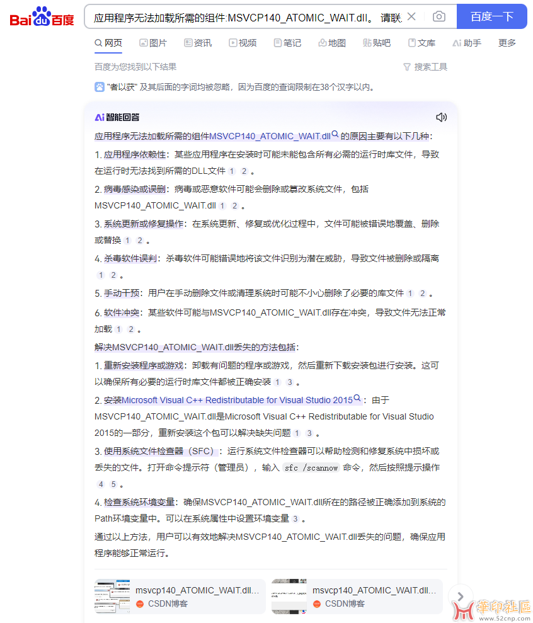Image resolution: width=533 pixels, height=623 pixels.
Task: Open the Microsoft Visual C++ Redistributable for Visual Studio 2015 link
Action: point(238,400)
